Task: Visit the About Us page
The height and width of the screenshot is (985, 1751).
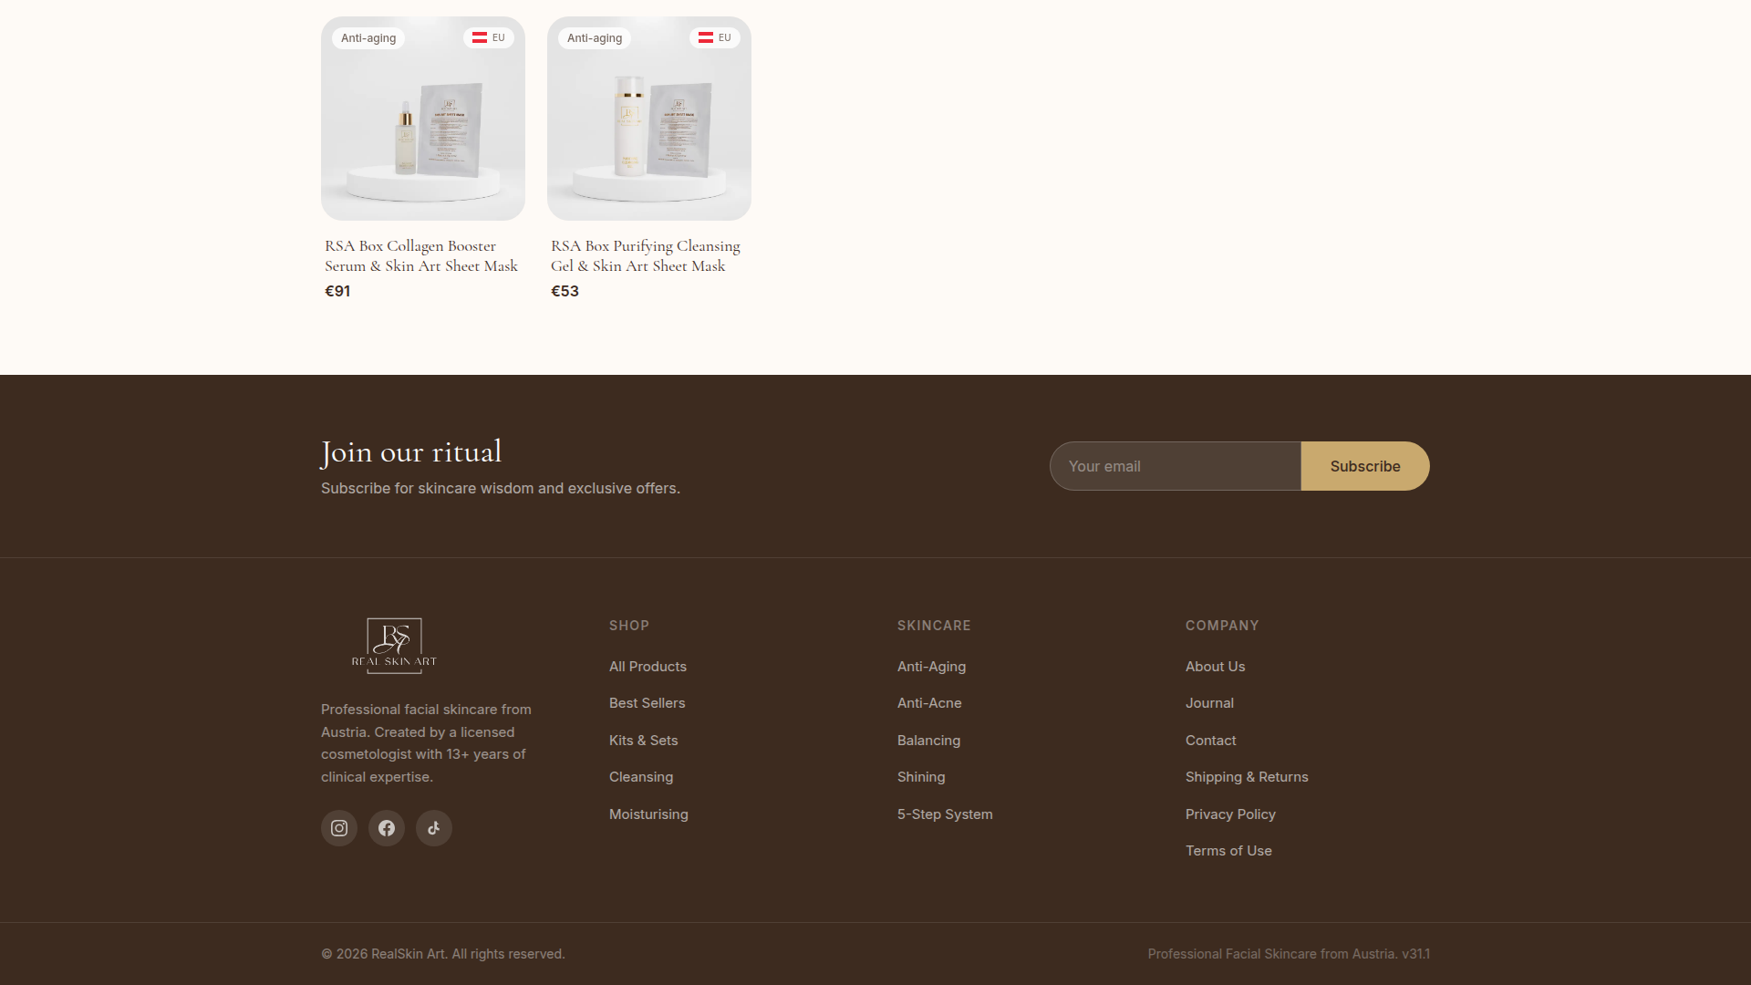Action: click(x=1215, y=666)
